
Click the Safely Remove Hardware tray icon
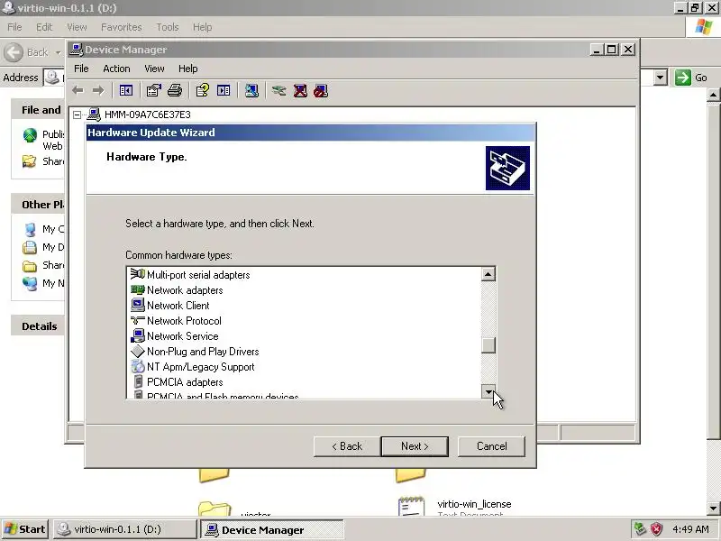click(640, 529)
